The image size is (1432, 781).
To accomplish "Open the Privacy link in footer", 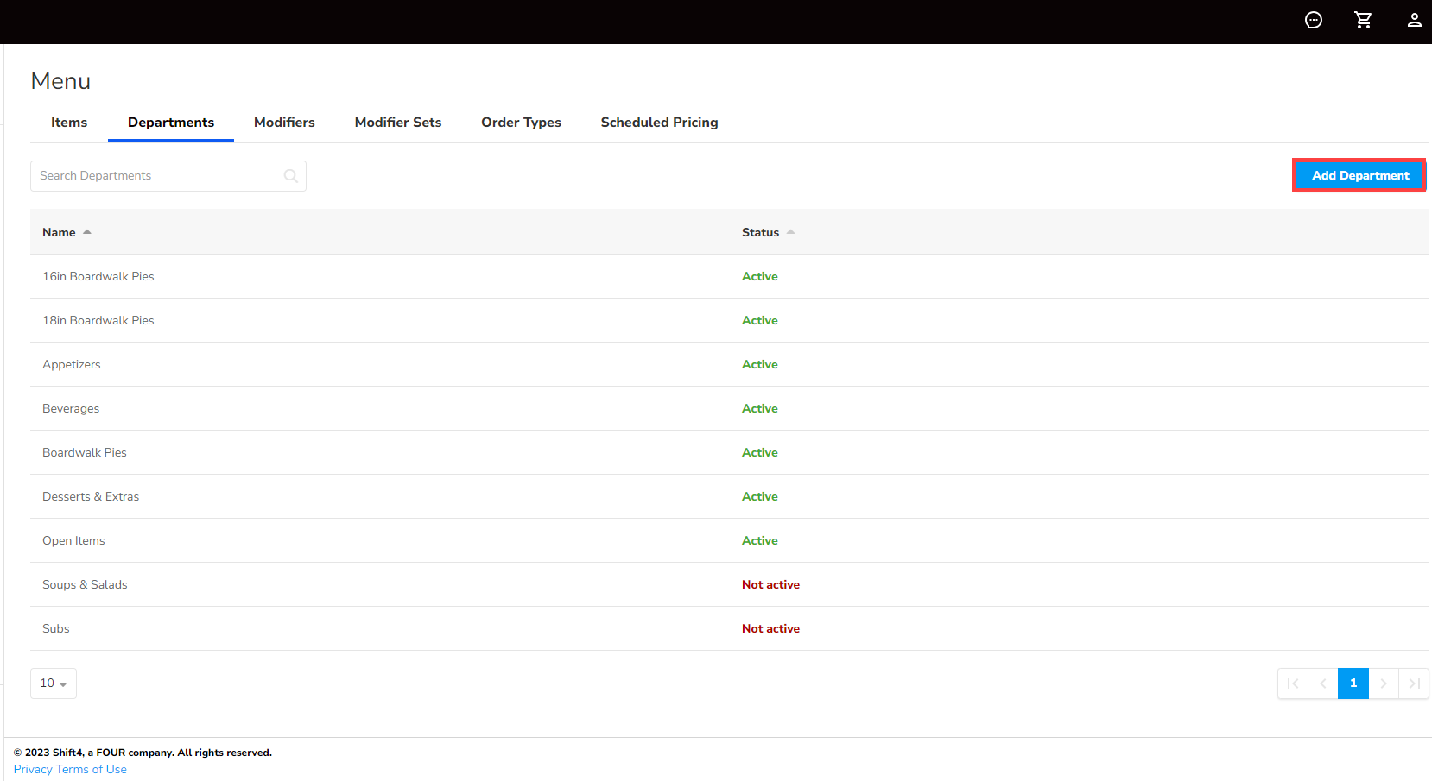I will click(33, 769).
